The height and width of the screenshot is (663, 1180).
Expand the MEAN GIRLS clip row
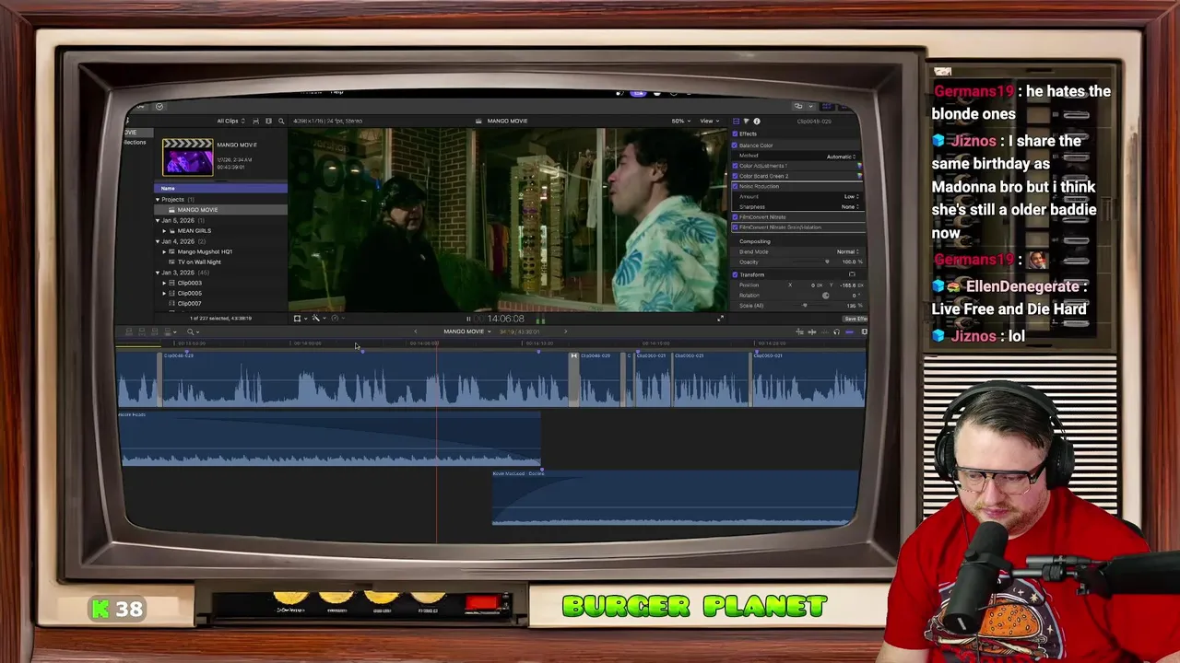165,230
